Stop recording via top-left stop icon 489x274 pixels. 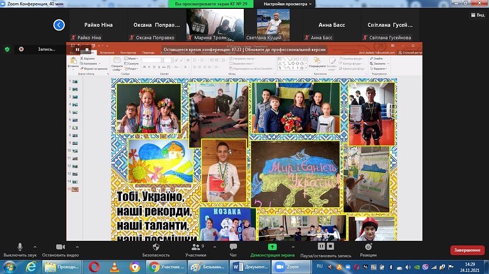87,50
